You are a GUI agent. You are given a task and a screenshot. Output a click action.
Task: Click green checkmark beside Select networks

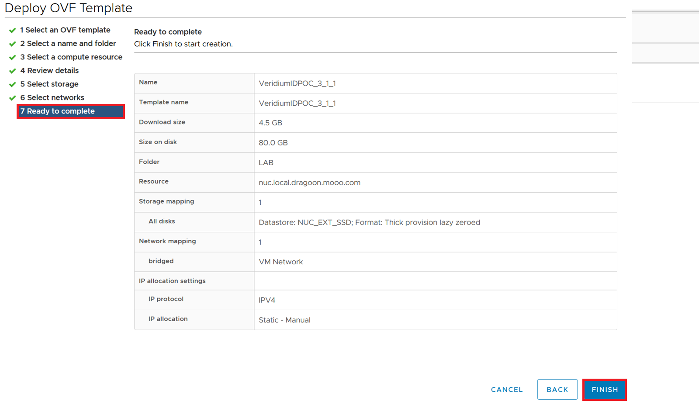tap(13, 98)
